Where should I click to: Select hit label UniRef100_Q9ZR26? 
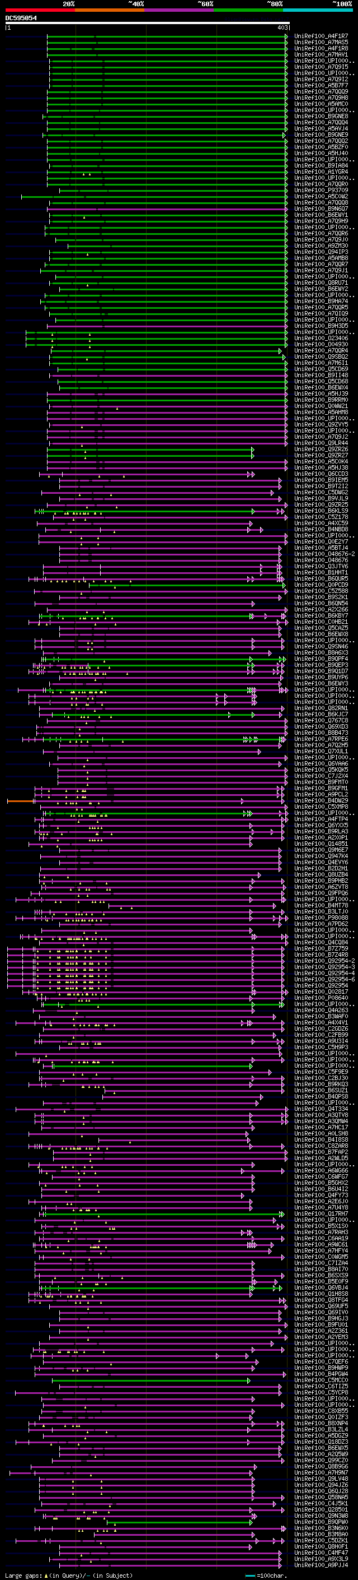[x=321, y=449]
